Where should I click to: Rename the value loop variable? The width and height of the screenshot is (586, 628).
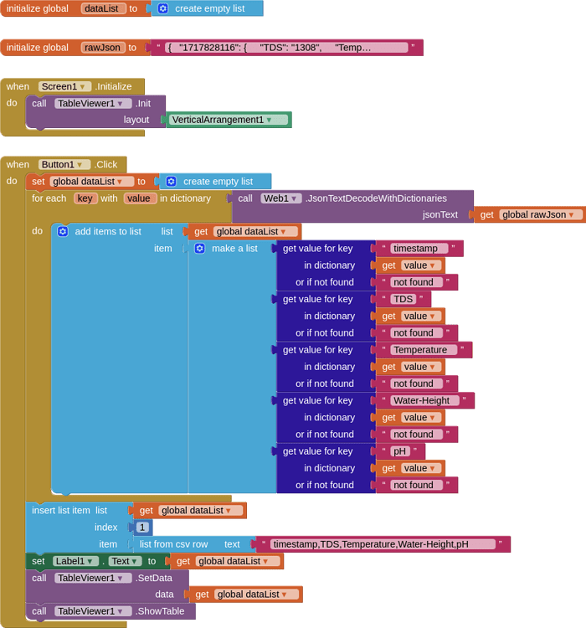(140, 198)
